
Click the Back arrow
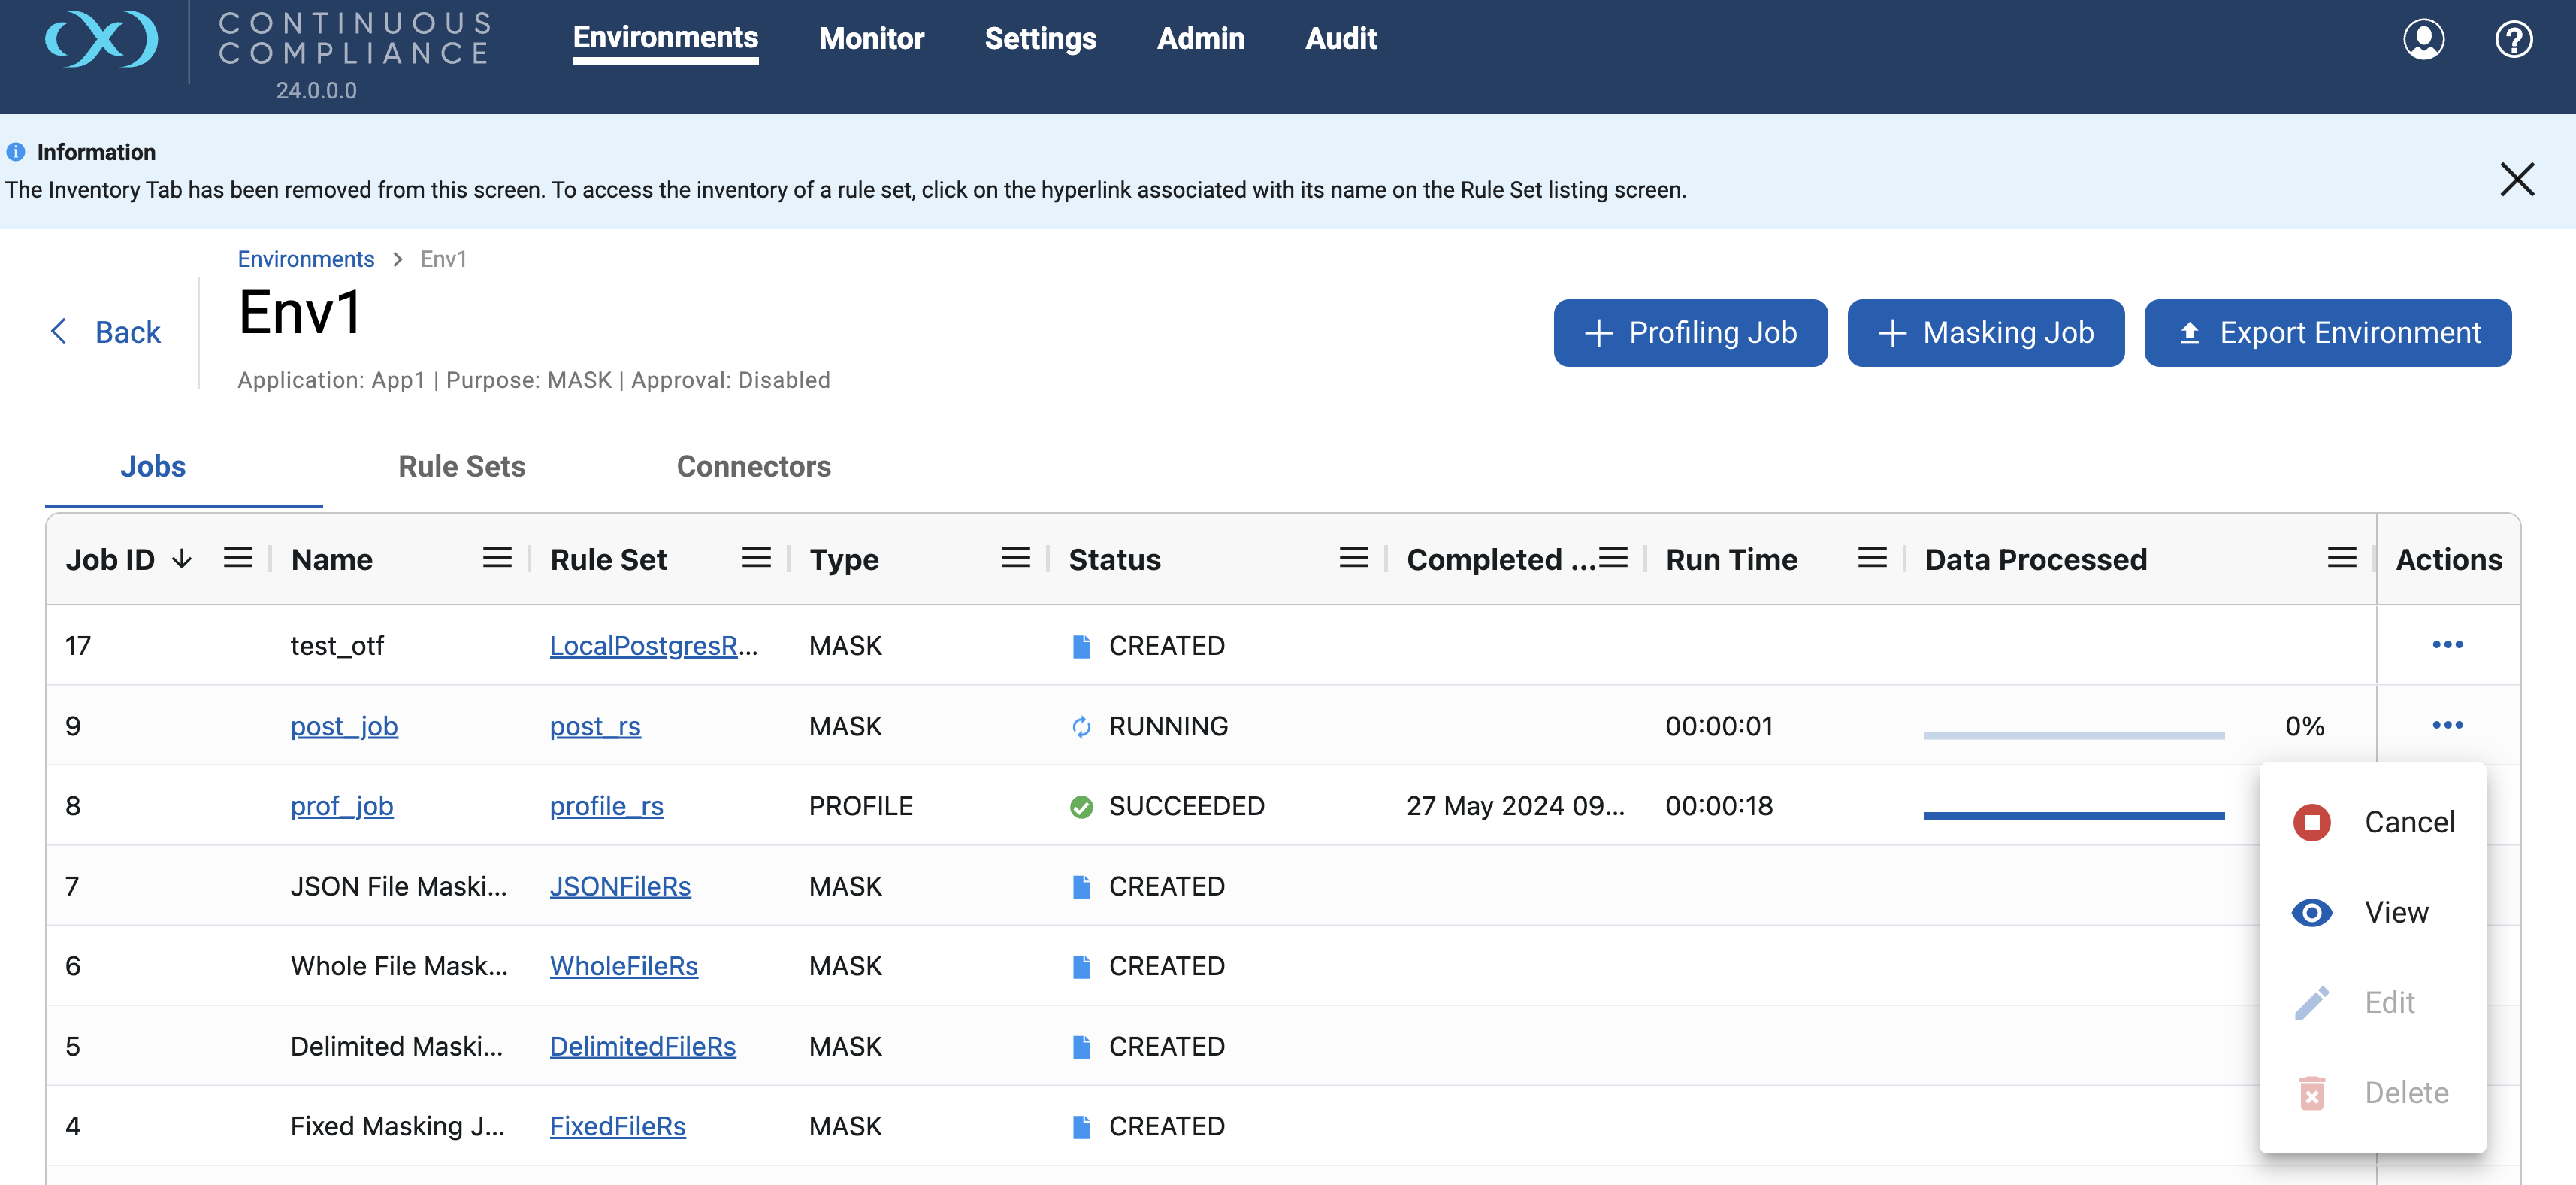(x=59, y=332)
